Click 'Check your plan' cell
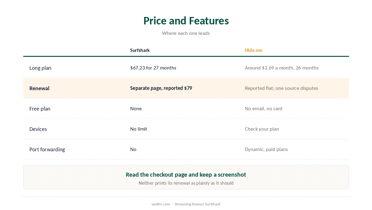372x210 pixels. point(262,129)
